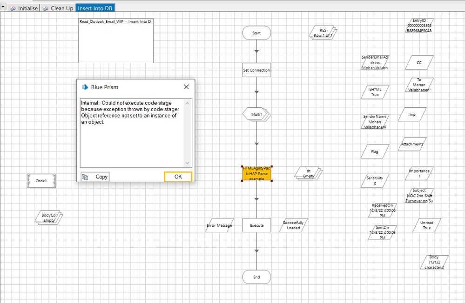The image size is (465, 303).
Task: Select the Subject data item
Action: (x=419, y=196)
